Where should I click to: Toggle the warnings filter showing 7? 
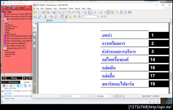click(12, 86)
